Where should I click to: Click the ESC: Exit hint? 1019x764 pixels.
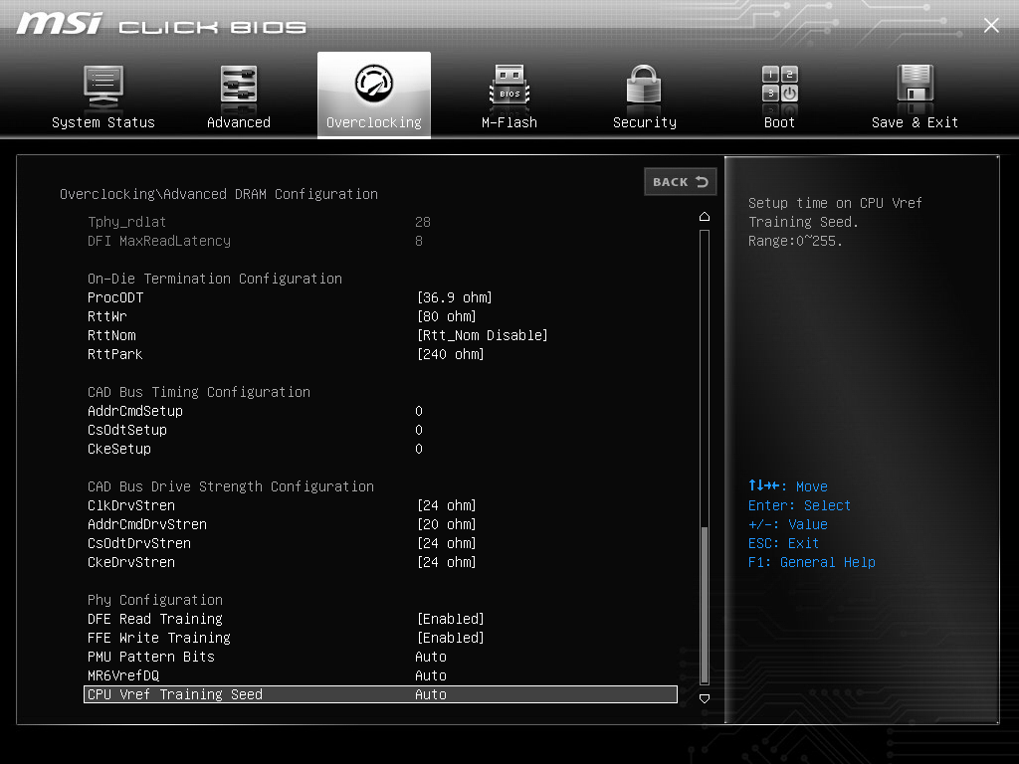point(783,543)
